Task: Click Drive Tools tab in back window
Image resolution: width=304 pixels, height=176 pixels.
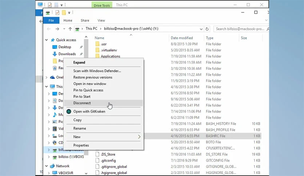Action: (102, 5)
